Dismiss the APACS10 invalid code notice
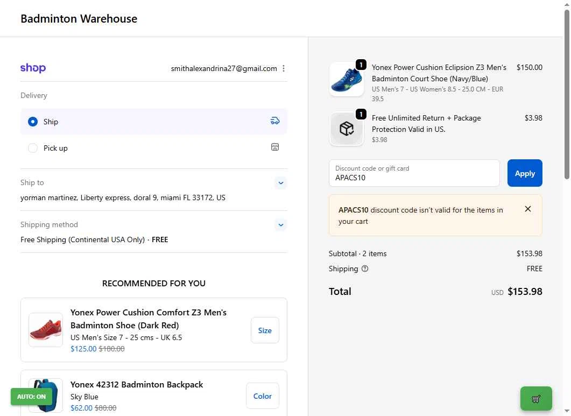The height and width of the screenshot is (416, 571). click(x=527, y=209)
